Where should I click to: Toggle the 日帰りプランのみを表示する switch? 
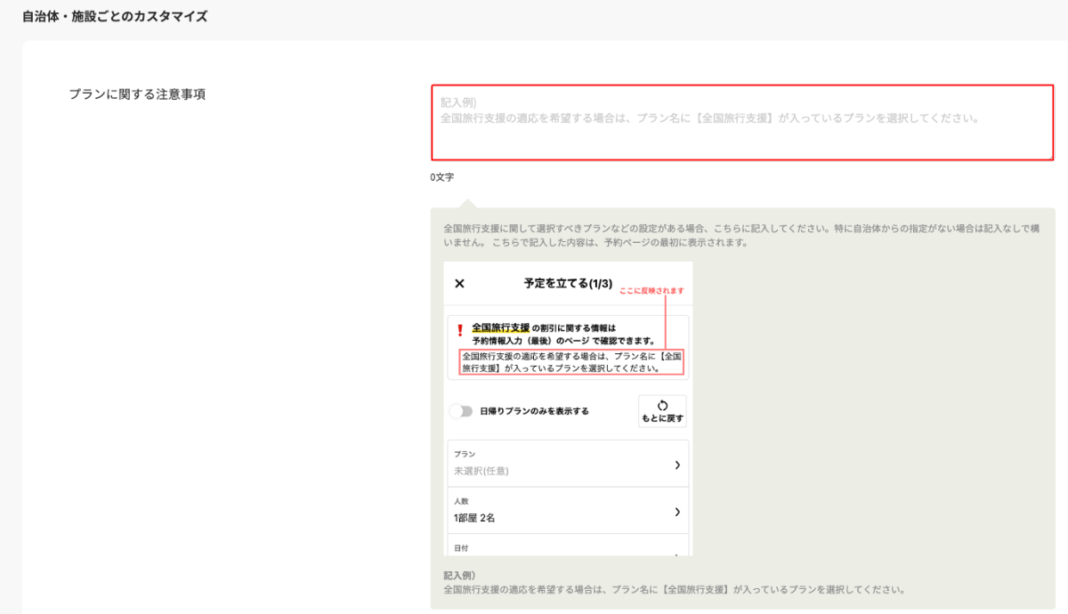click(461, 411)
